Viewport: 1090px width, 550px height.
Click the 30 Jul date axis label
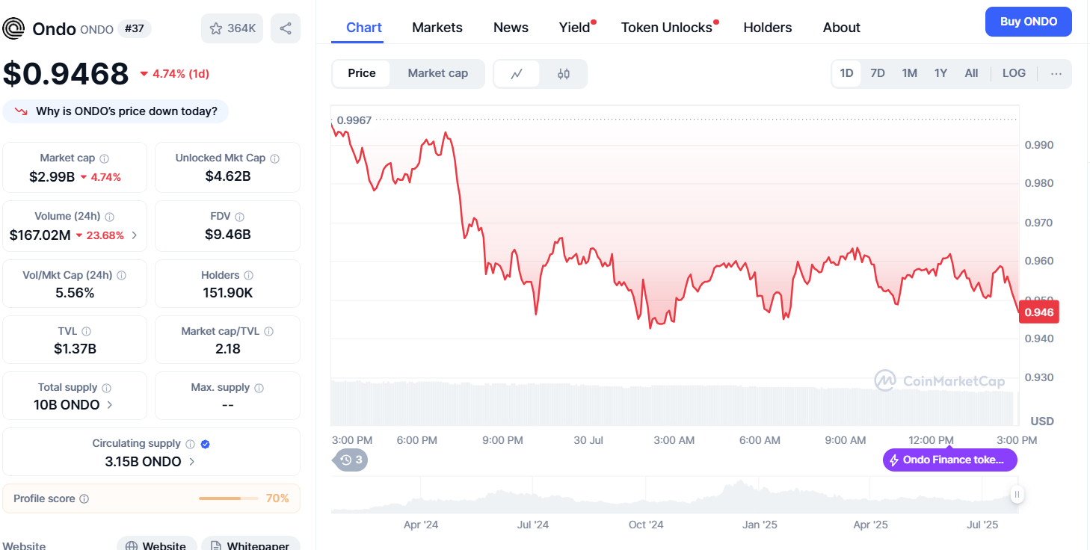[x=588, y=440]
